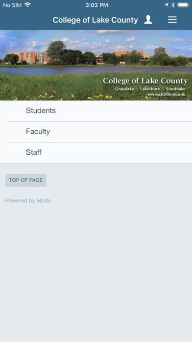The height and width of the screenshot is (342, 192).
Task: Tap the College of Lake County header title
Action: (x=95, y=20)
